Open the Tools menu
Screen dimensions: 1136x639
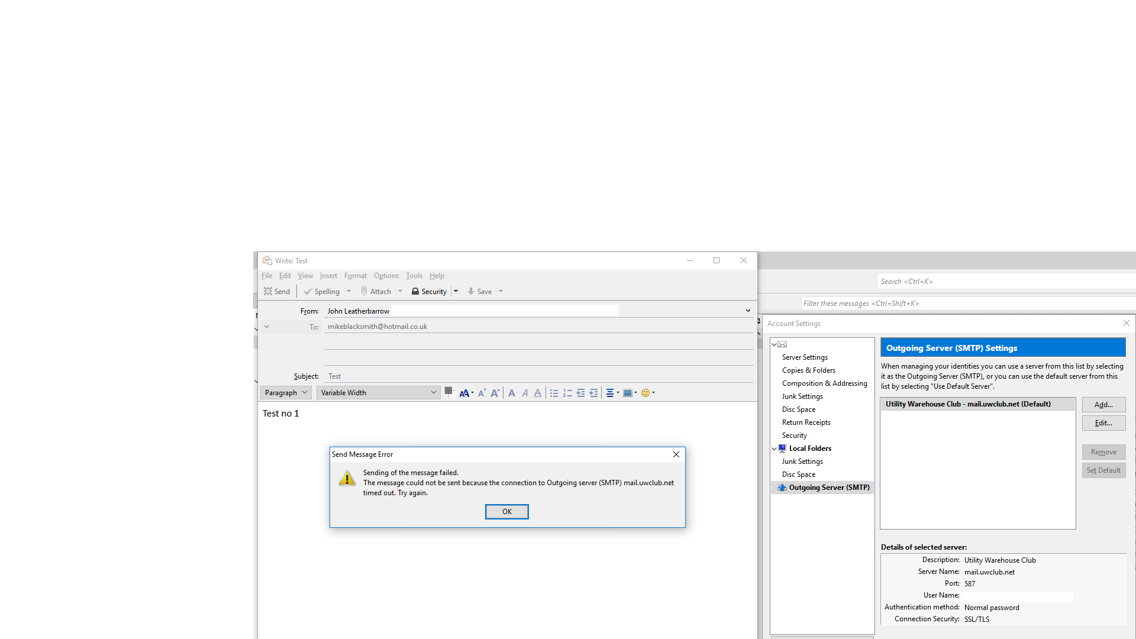414,275
